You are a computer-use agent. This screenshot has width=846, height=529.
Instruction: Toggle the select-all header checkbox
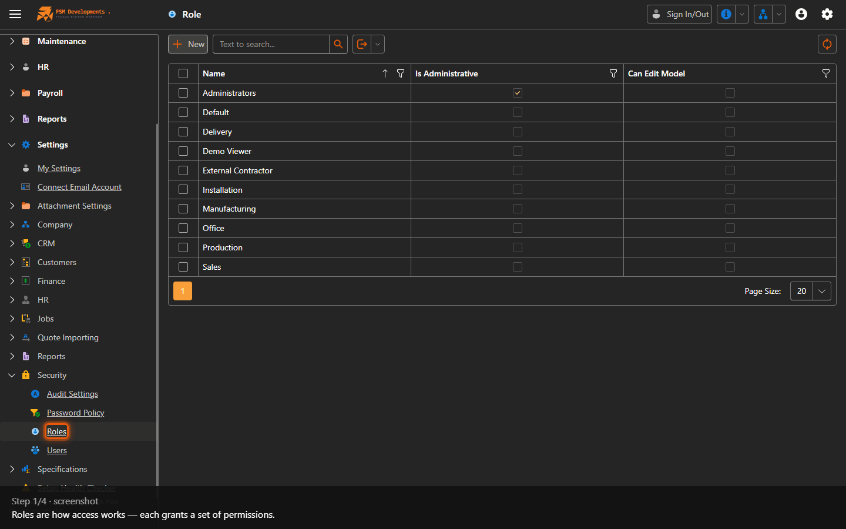pos(183,73)
